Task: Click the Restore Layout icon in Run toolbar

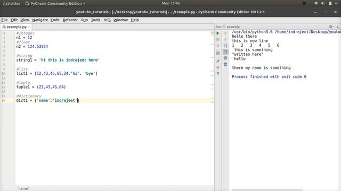Action: tap(218, 53)
